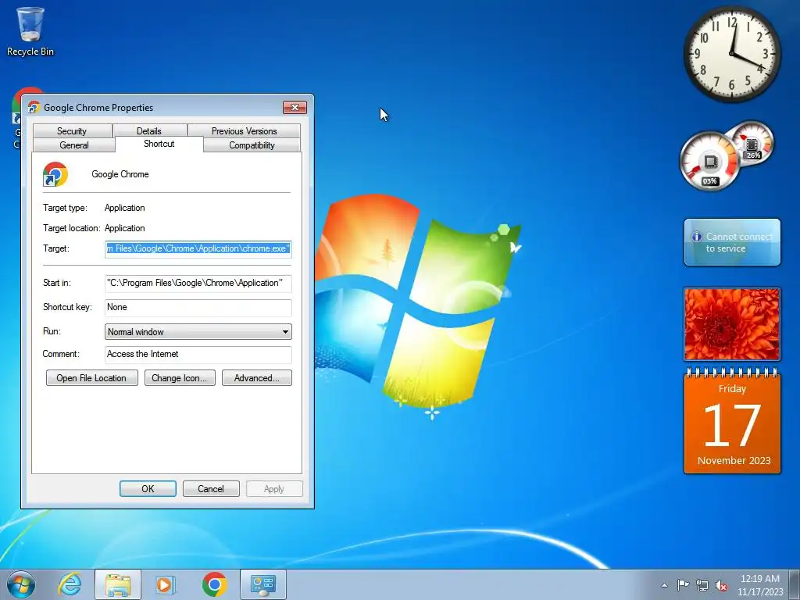Viewport: 800px width, 600px height.
Task: Click the Comment field Access the Internet
Action: tap(198, 354)
